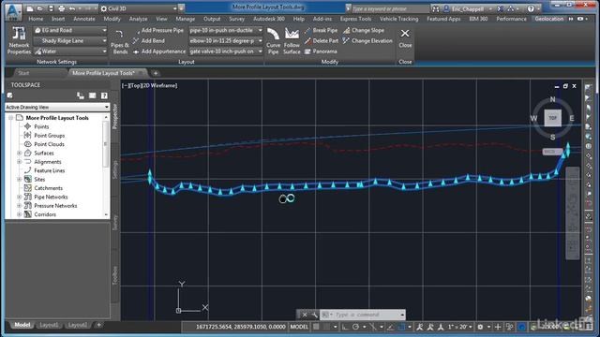This screenshot has height=337, width=600.
Task: Select the Add Pressure Pipe command
Action: click(158, 30)
